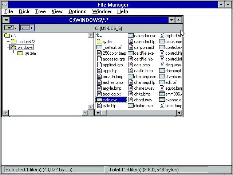Click the up-directory arrow icon

point(99,35)
